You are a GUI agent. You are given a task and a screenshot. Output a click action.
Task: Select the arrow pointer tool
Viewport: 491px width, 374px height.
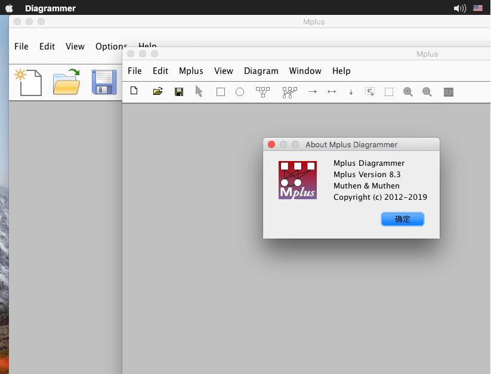point(199,91)
